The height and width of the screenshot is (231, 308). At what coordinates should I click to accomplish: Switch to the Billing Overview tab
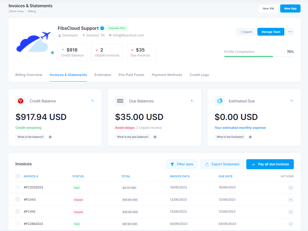point(29,75)
